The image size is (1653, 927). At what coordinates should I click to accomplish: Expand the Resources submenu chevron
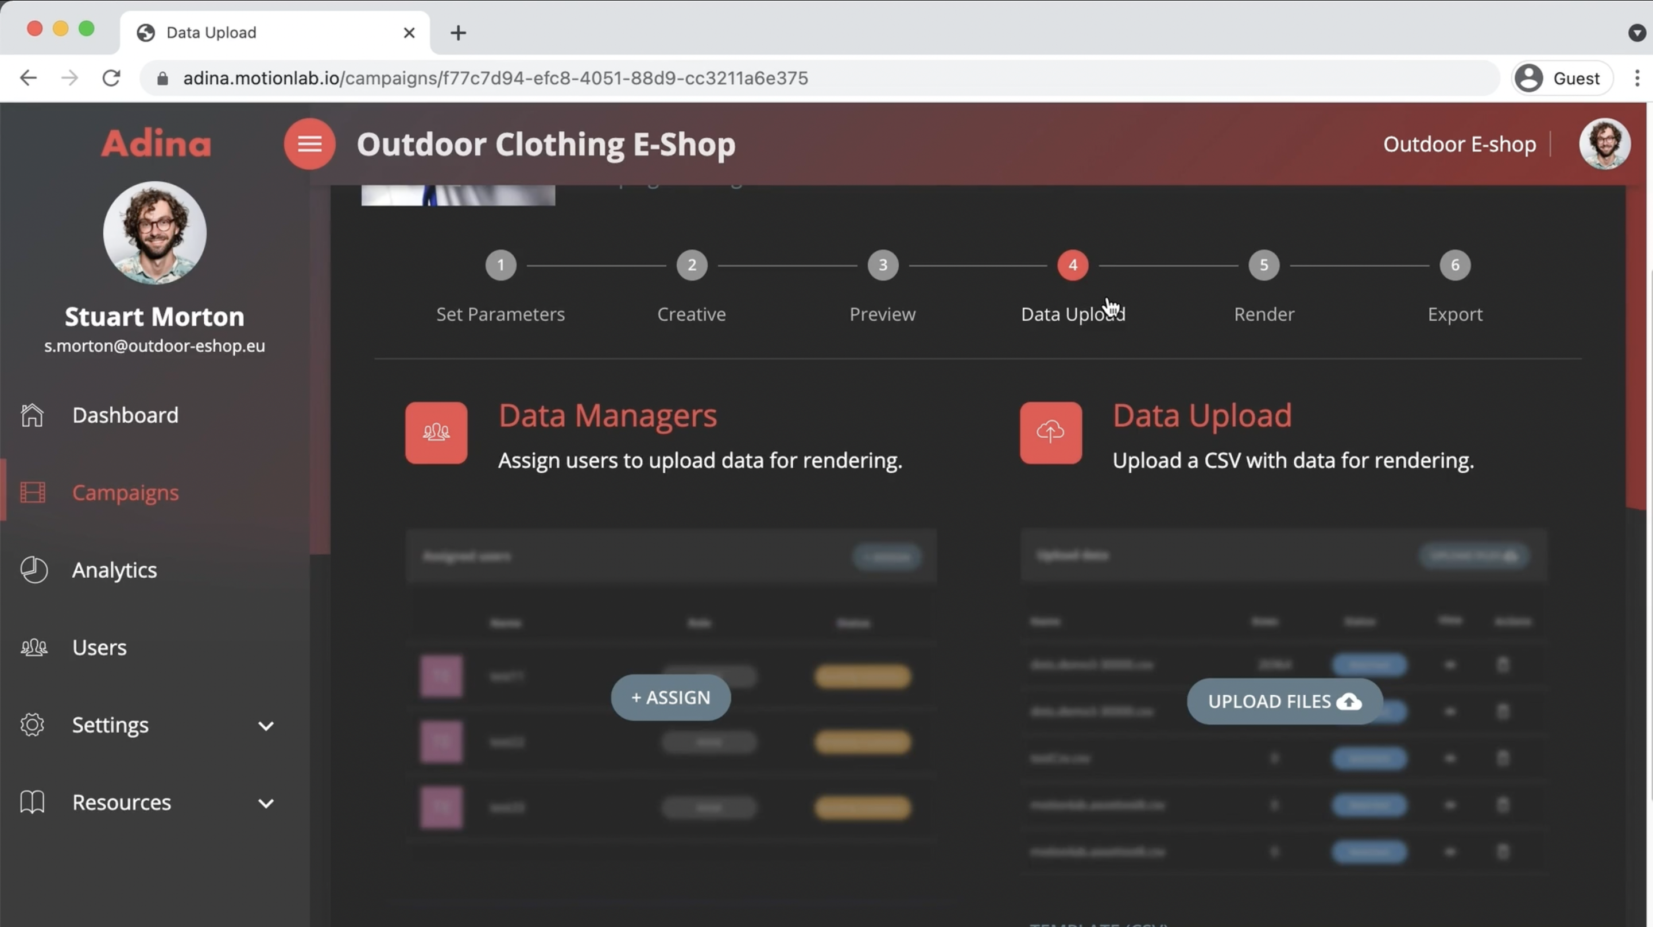[x=267, y=803]
